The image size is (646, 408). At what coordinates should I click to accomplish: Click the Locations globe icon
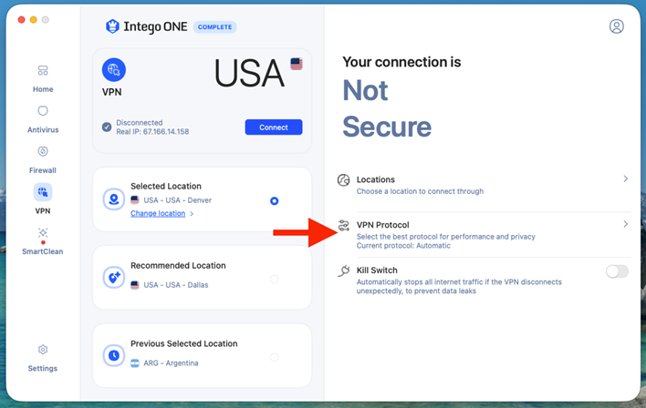tap(344, 180)
